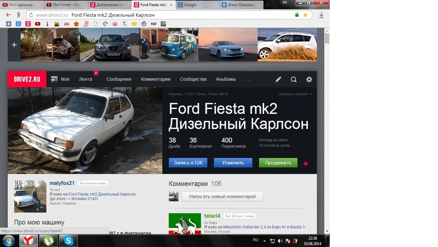438x247 pixels.
Task: Open Mitsubishi Outlander 2.4 Ак Барс link
Action: pyautogui.click(x=252, y=227)
